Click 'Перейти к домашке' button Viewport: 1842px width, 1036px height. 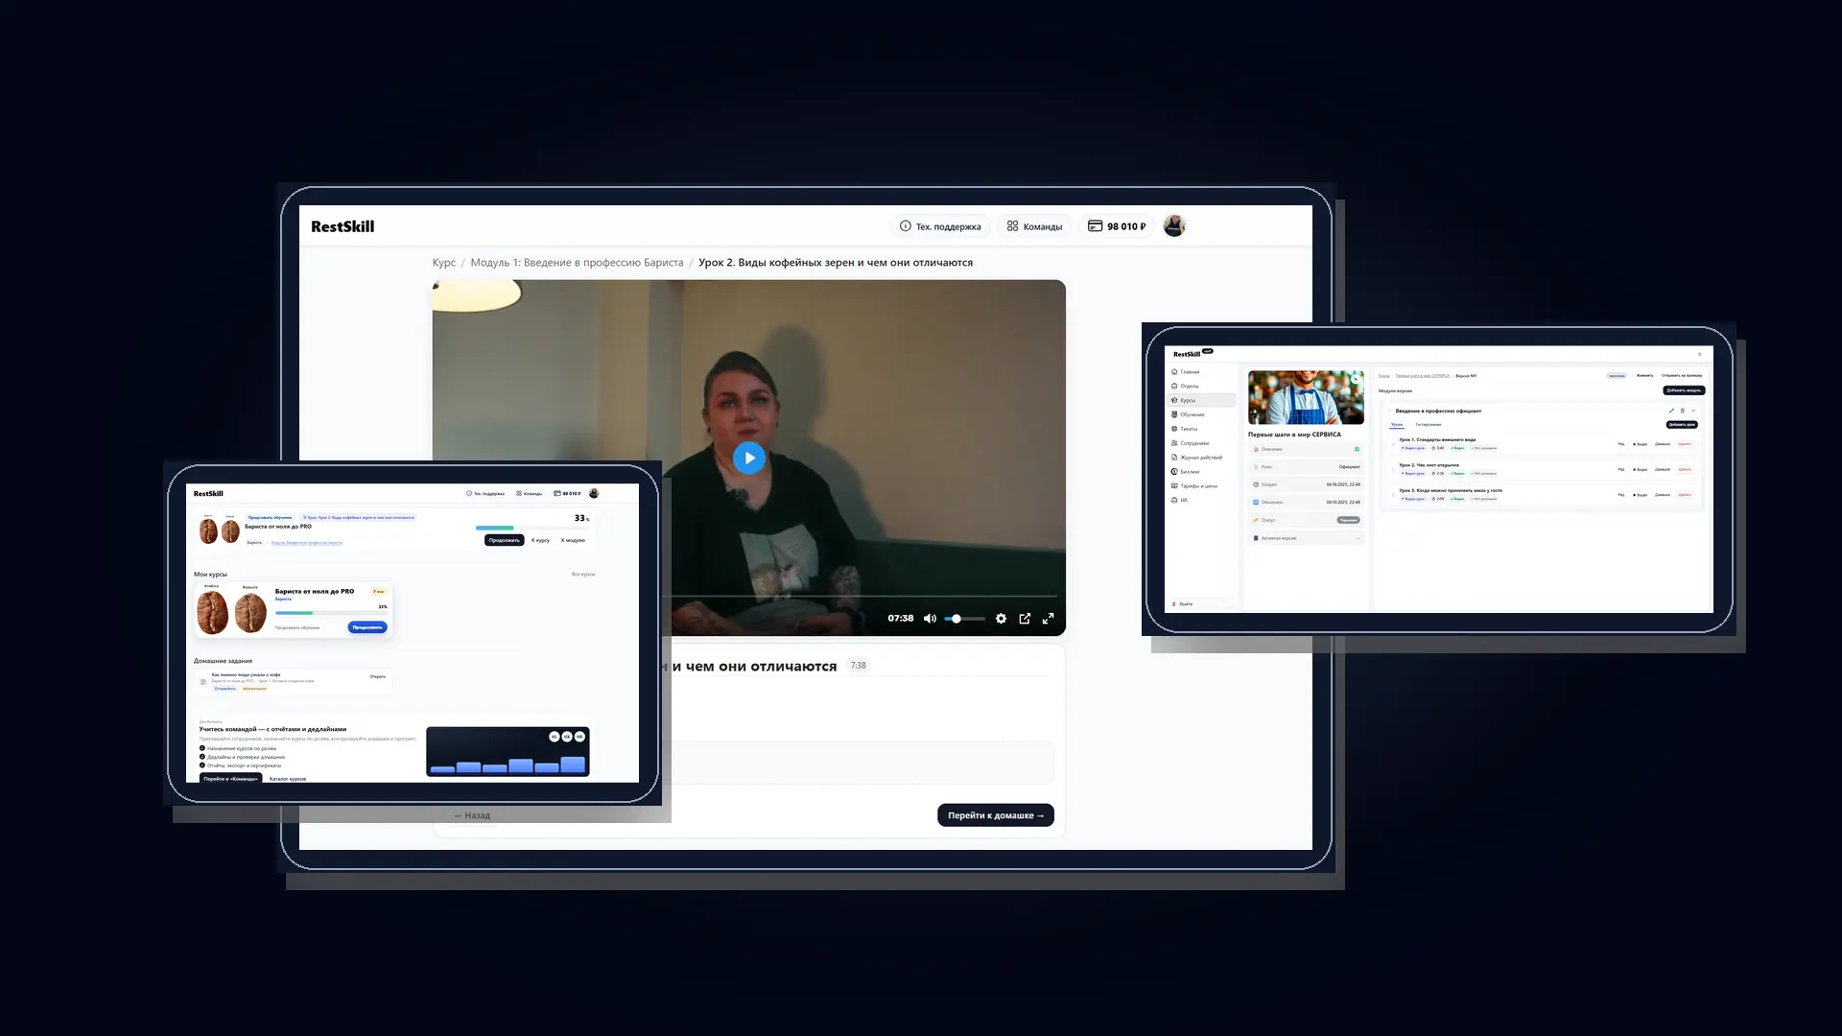996,814
